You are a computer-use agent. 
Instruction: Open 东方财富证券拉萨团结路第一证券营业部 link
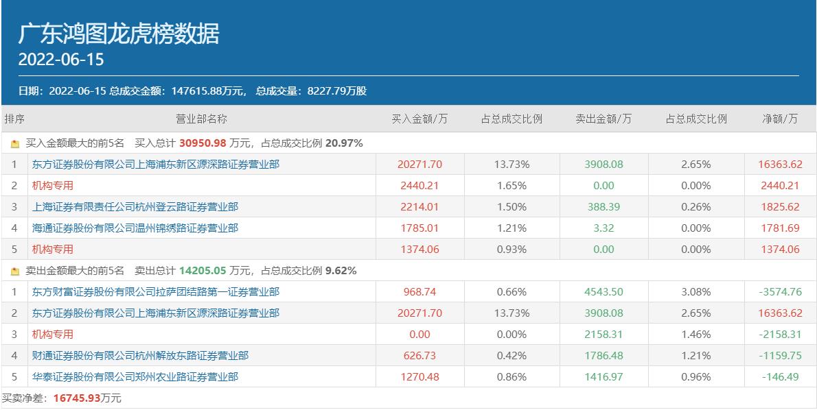tap(155, 292)
